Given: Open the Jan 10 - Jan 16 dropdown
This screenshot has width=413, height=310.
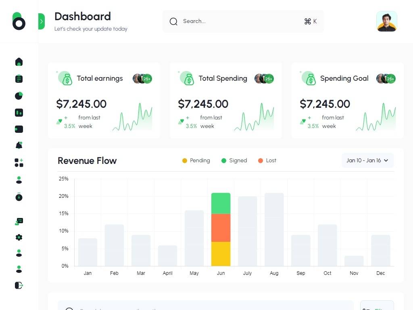Looking at the screenshot, I should (367, 161).
